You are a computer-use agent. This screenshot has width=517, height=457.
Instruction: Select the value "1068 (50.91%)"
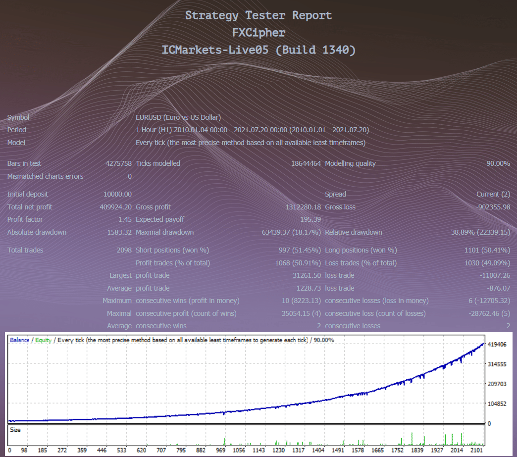pos(298,263)
